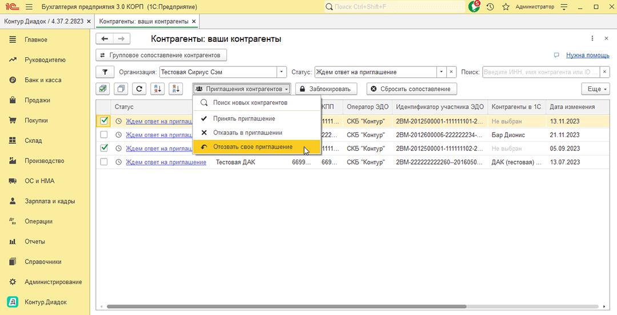
Task: Open the 1C main menu hamburger icon
Action: tap(29, 7)
